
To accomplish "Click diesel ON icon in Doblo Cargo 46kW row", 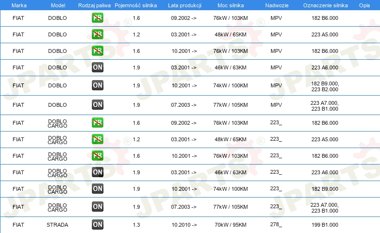I will click(x=97, y=172).
